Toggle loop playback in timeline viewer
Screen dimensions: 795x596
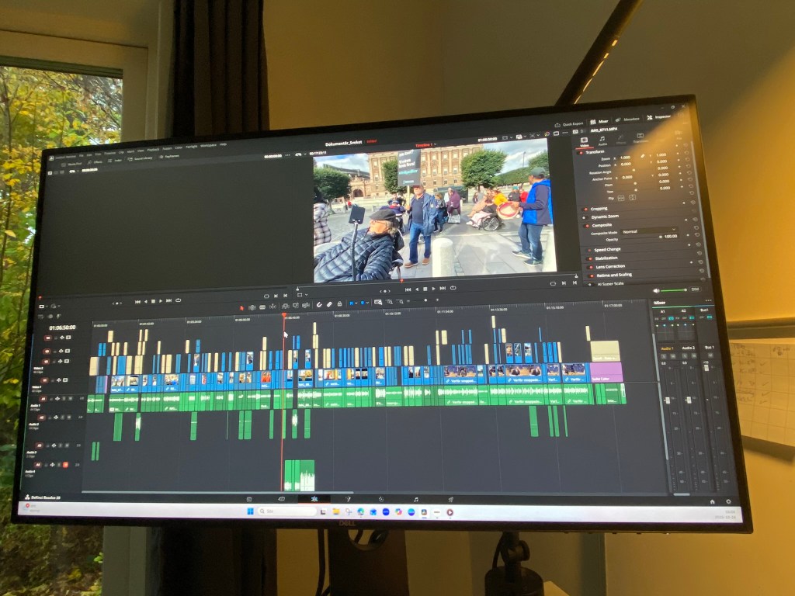[453, 288]
